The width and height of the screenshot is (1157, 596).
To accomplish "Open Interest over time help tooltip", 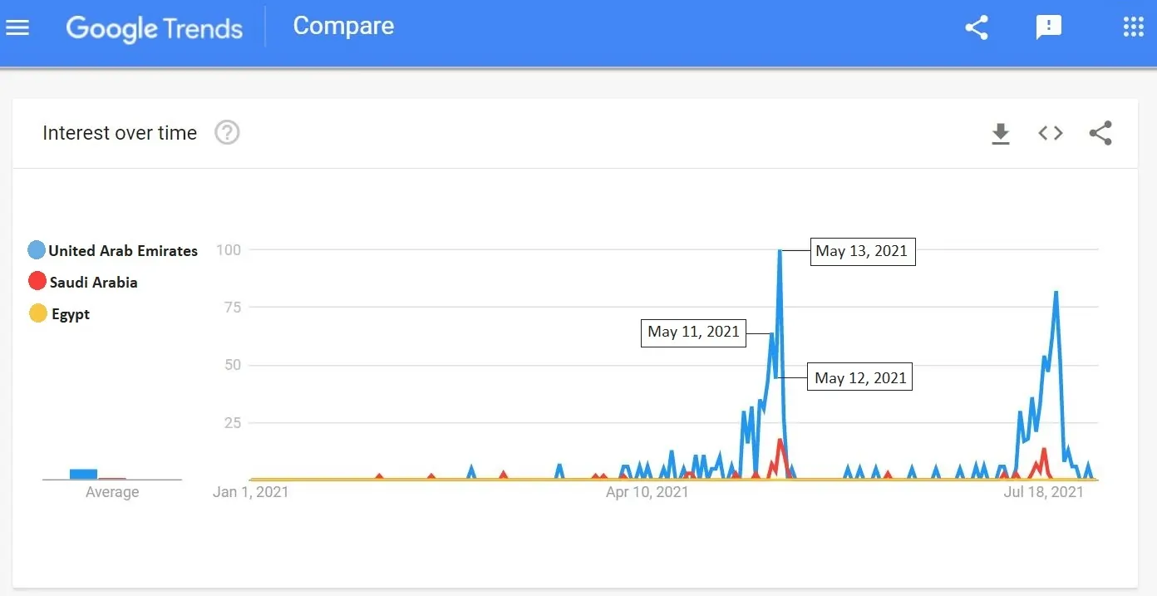I will [226, 132].
